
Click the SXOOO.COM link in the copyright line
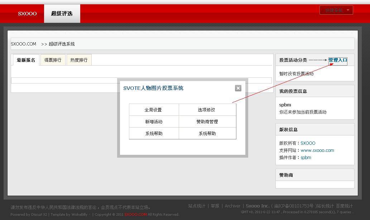135,214
